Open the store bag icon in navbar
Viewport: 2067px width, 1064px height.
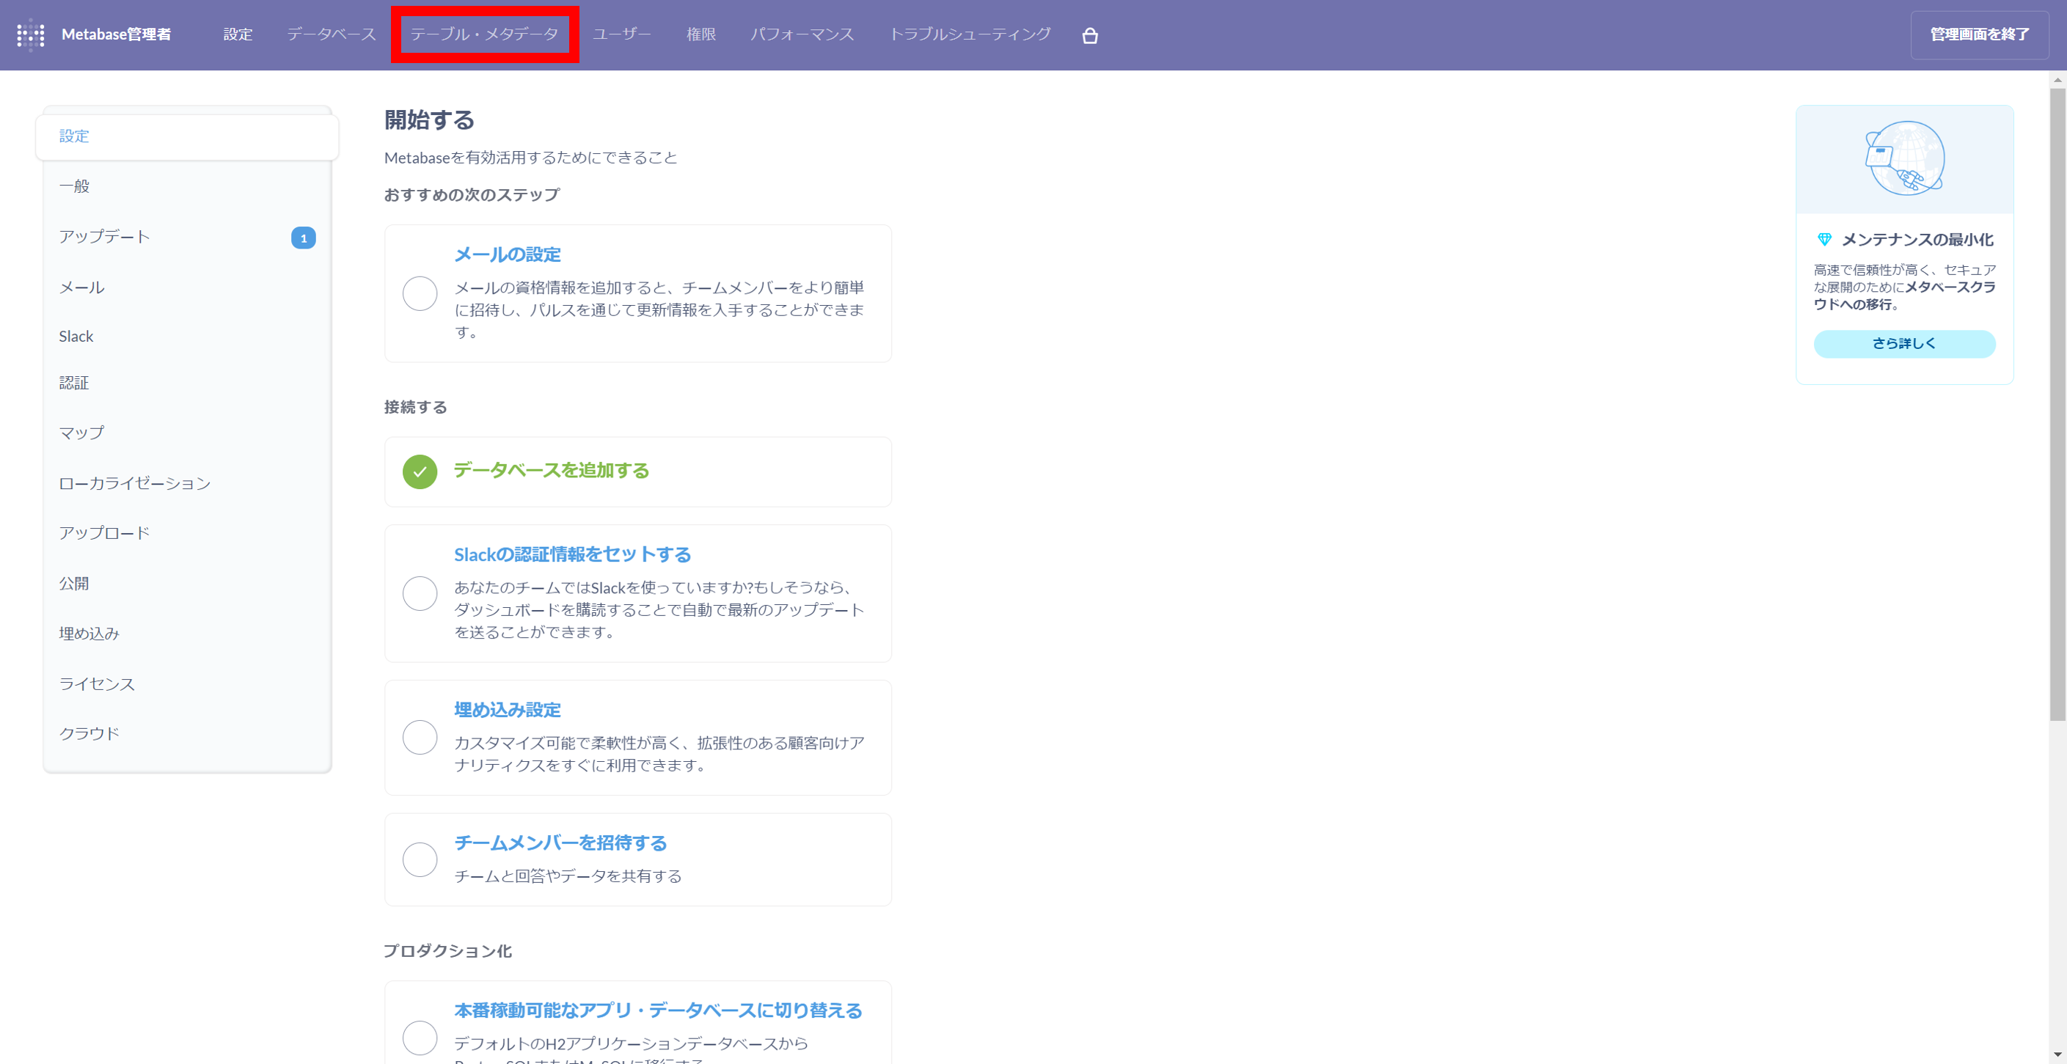click(x=1090, y=35)
